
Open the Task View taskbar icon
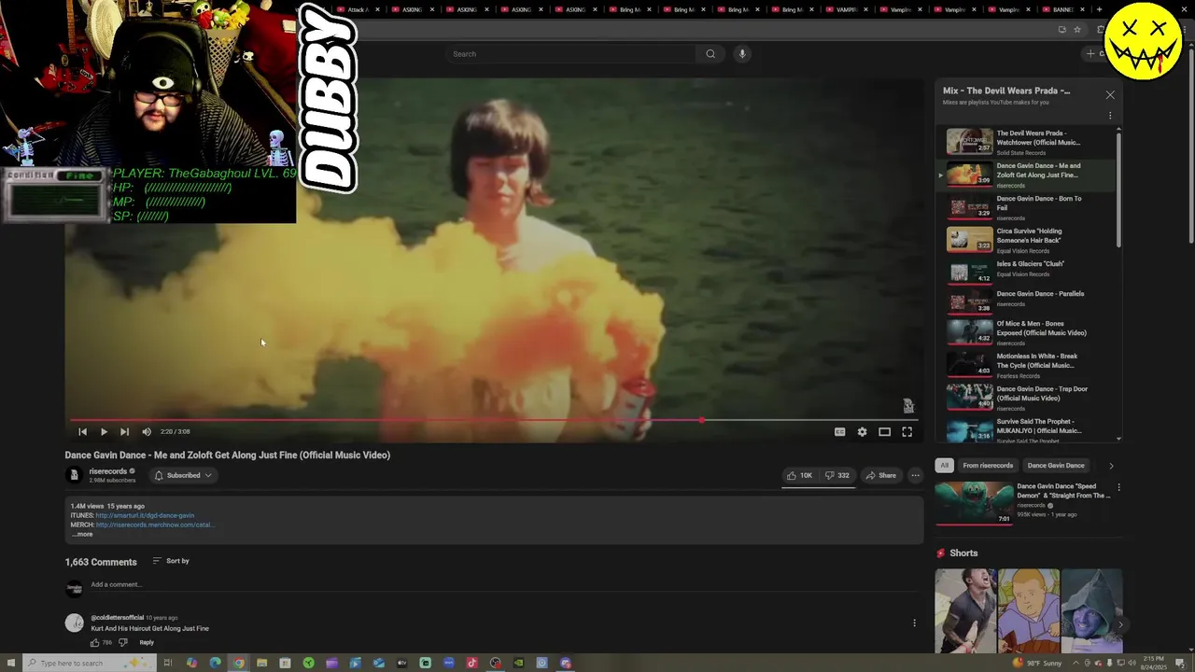click(x=168, y=663)
